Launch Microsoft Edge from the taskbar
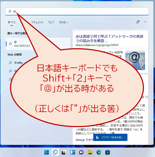This screenshot has height=157, width=155. tap(99, 152)
